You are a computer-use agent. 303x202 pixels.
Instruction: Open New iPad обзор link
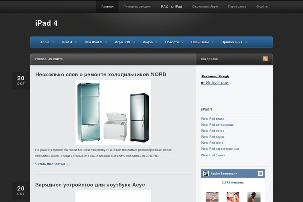pos(213,131)
